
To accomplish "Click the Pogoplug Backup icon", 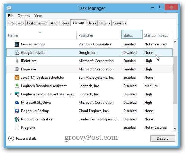I will (17, 111).
